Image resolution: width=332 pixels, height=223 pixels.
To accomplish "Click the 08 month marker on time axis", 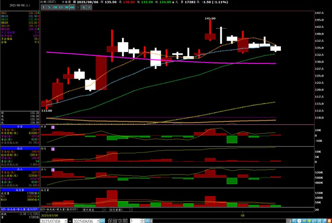I will tap(243, 215).
